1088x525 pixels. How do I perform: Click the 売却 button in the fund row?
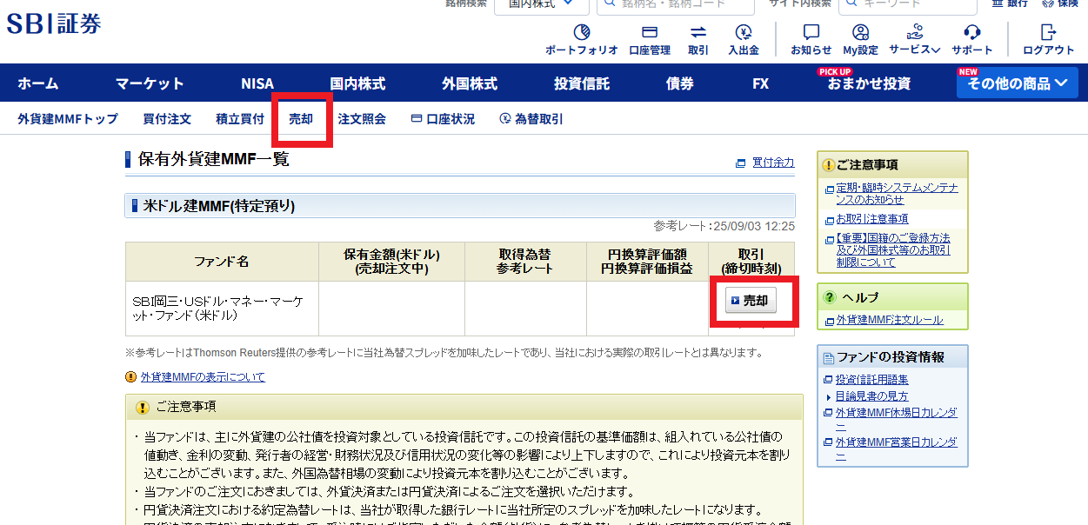coord(751,301)
